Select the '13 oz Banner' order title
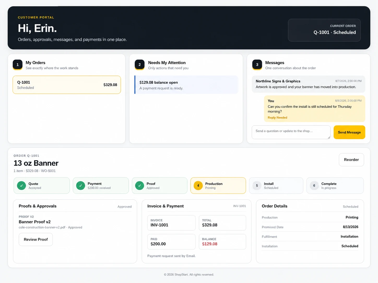Image resolution: width=378 pixels, height=283 pixels. pyautogui.click(x=36, y=163)
